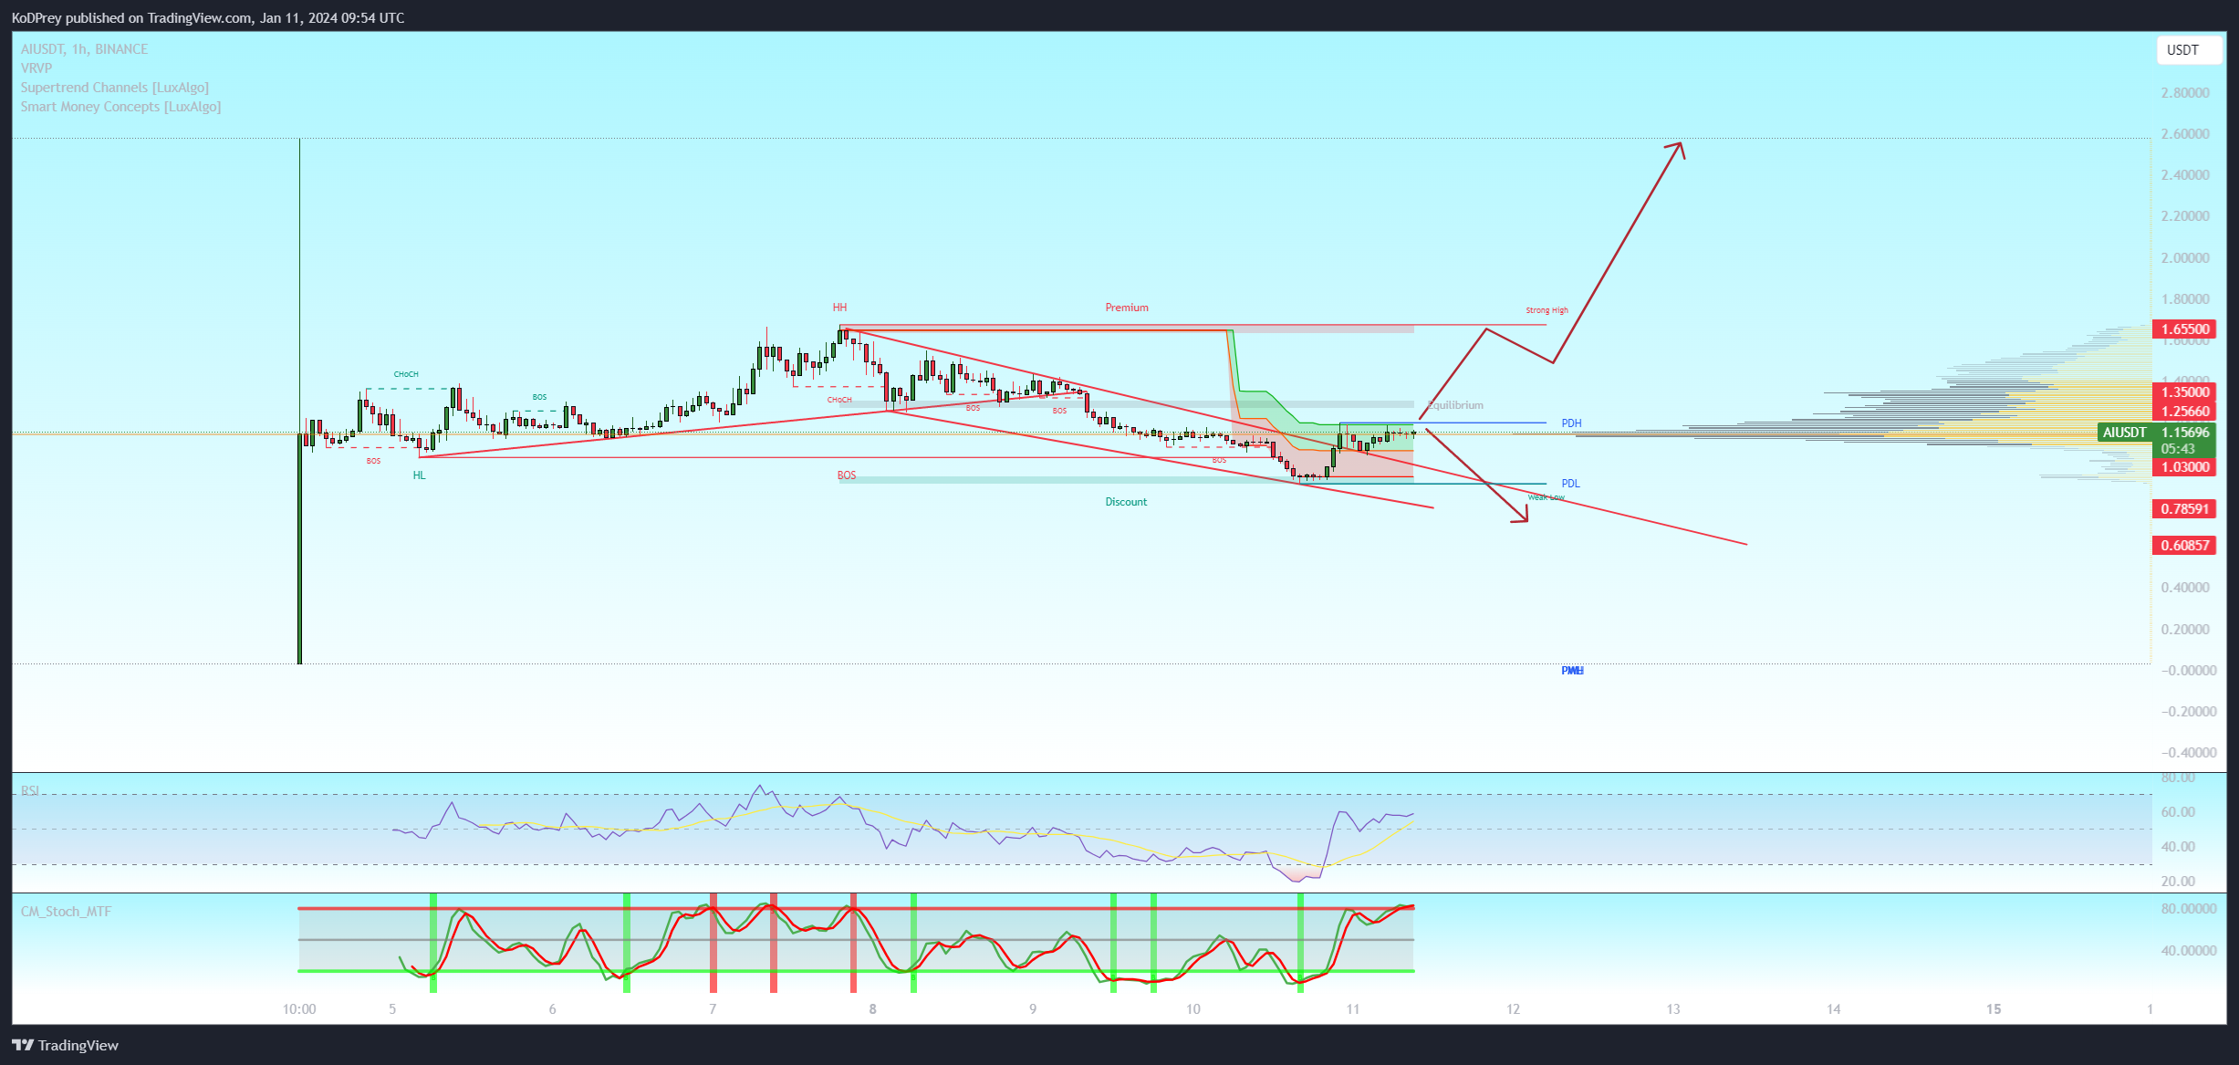Click the PDL level label
2239x1065 pixels.
coord(1570,484)
